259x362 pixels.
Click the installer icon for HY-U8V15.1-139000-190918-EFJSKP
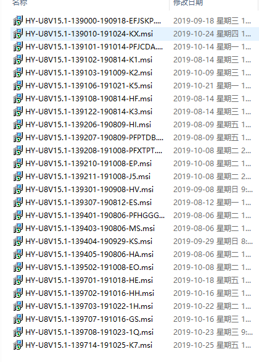pyautogui.click(x=18, y=21)
